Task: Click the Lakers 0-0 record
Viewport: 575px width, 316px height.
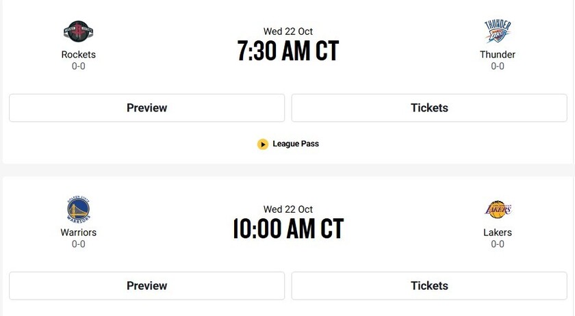Action: tap(498, 244)
